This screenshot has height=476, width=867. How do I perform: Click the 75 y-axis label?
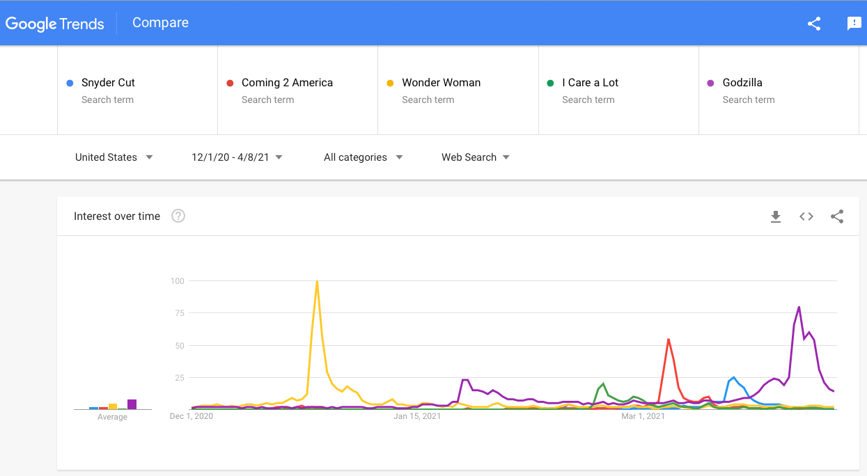(x=180, y=313)
